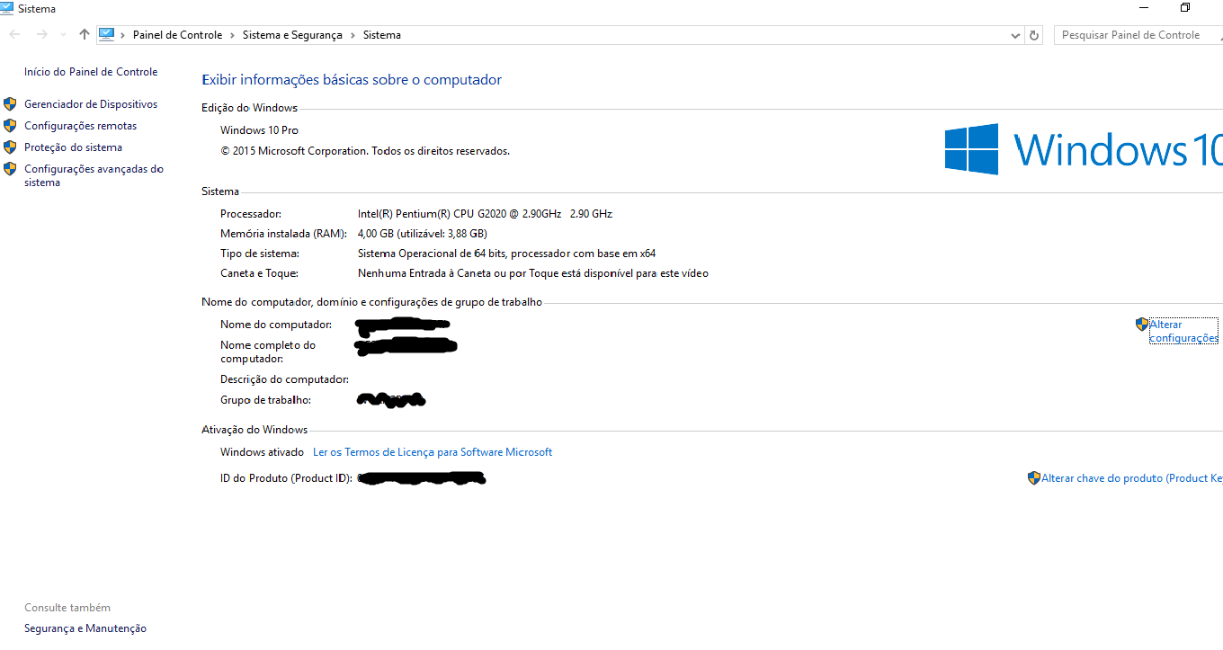Click the Grupo de trabalho label
Viewport: 1223px width, 650px height.
(265, 400)
